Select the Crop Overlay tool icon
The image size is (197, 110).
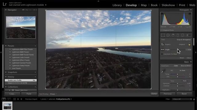pyautogui.click(x=163, y=35)
